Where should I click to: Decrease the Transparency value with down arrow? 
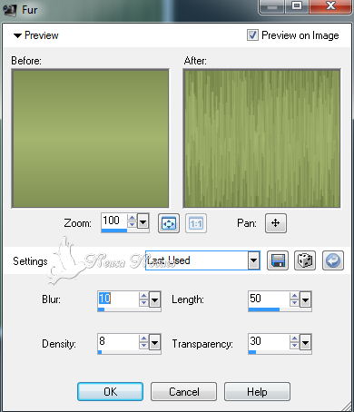pyautogui.click(x=294, y=346)
